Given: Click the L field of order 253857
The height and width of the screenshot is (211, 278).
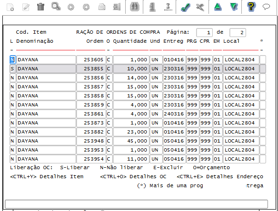Looking at the screenshot, I should (12, 87).
